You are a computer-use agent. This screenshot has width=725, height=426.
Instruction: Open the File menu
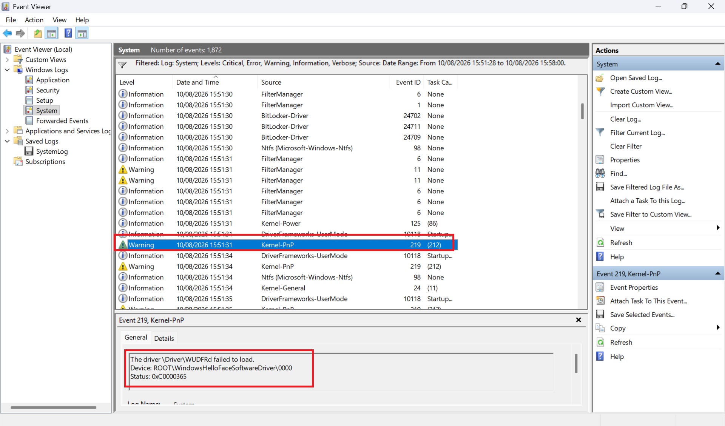(x=11, y=20)
